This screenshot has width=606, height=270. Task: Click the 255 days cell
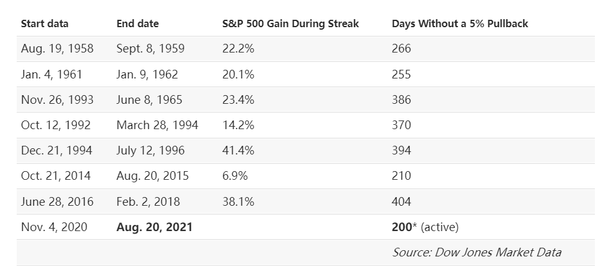[401, 74]
